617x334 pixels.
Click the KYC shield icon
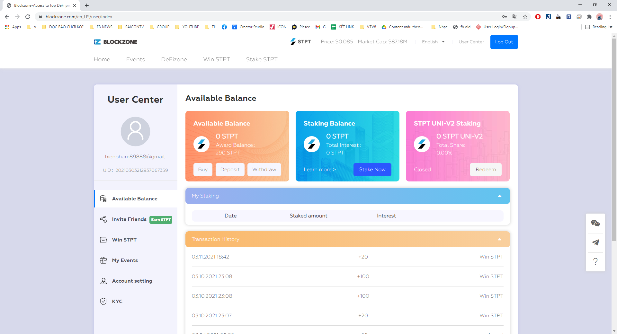pos(103,302)
